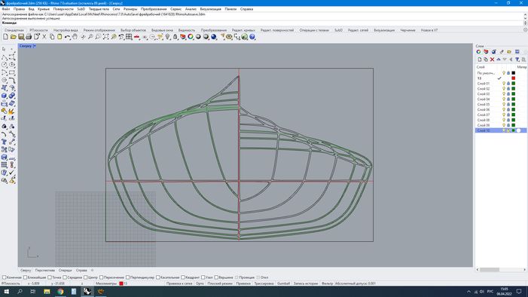Open the Сверху viewport title dropdown
The image size is (528, 297).
35,46
